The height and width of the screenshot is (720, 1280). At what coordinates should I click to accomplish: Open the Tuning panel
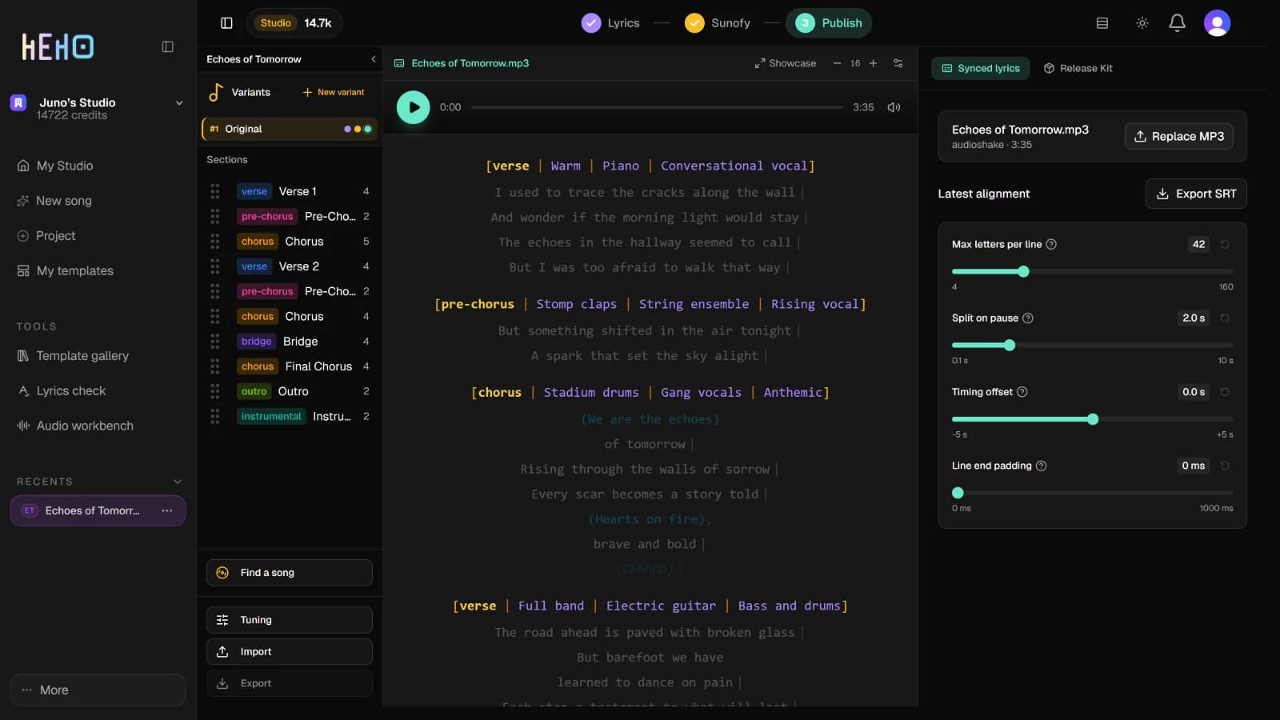[290, 620]
